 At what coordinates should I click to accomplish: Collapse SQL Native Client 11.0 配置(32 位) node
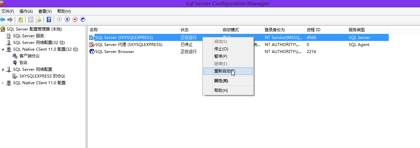(x=3, y=49)
